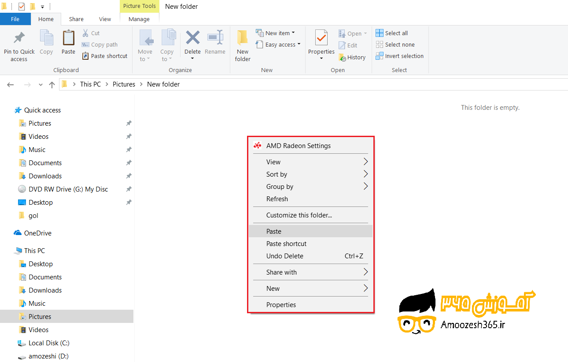Screen dimensions: 568x362
Task: Open AMD Radeon Settings from context menu
Action: 298,146
